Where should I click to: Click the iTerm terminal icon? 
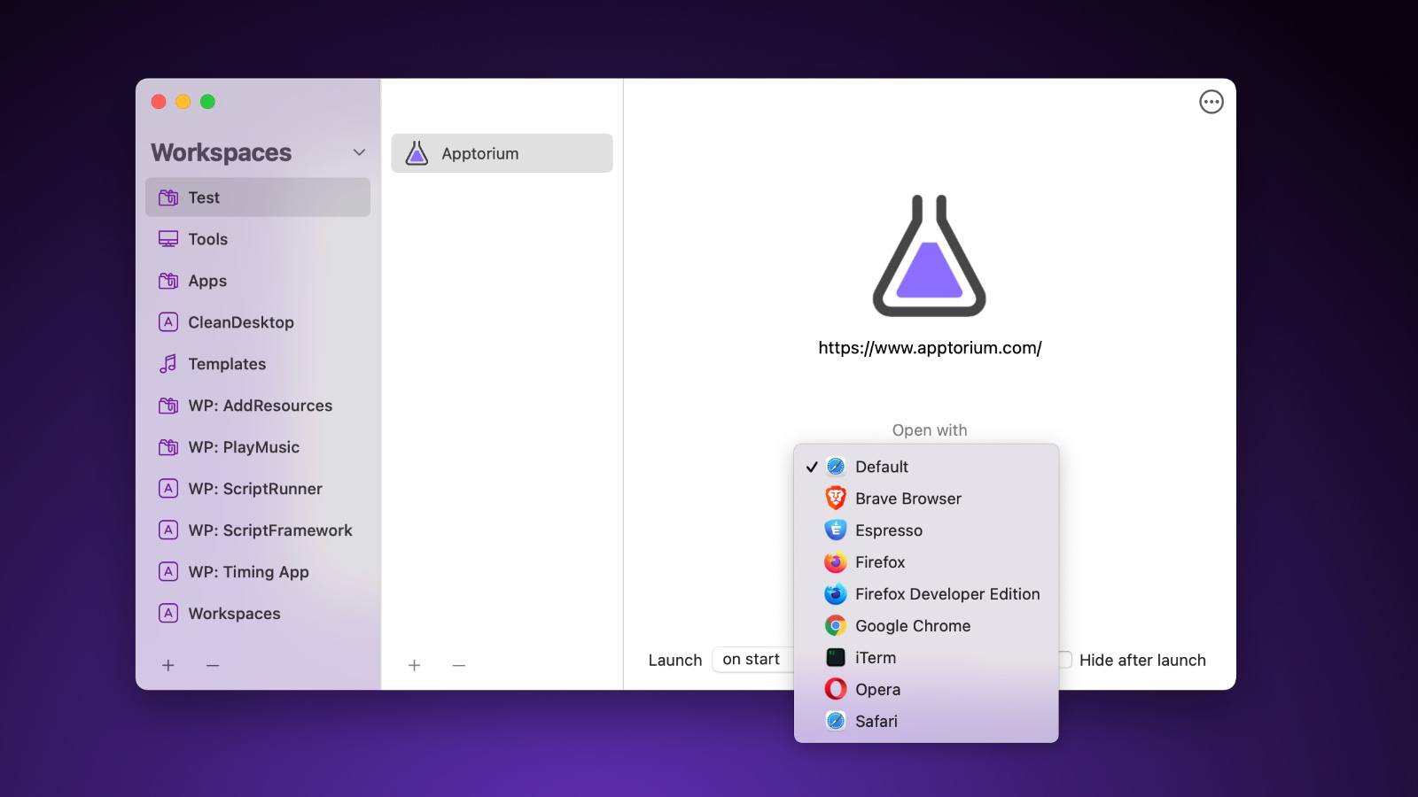[x=836, y=657]
